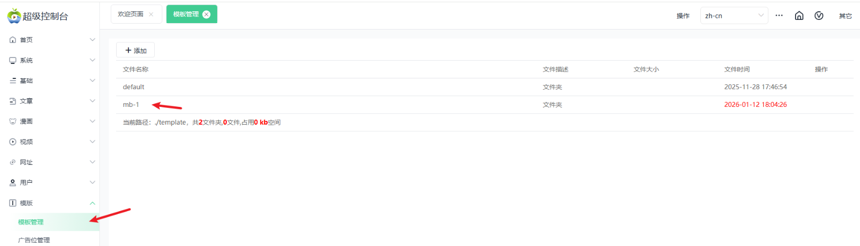This screenshot has width=860, height=246.
Task: Open the zh-cn language dropdown
Action: point(734,16)
